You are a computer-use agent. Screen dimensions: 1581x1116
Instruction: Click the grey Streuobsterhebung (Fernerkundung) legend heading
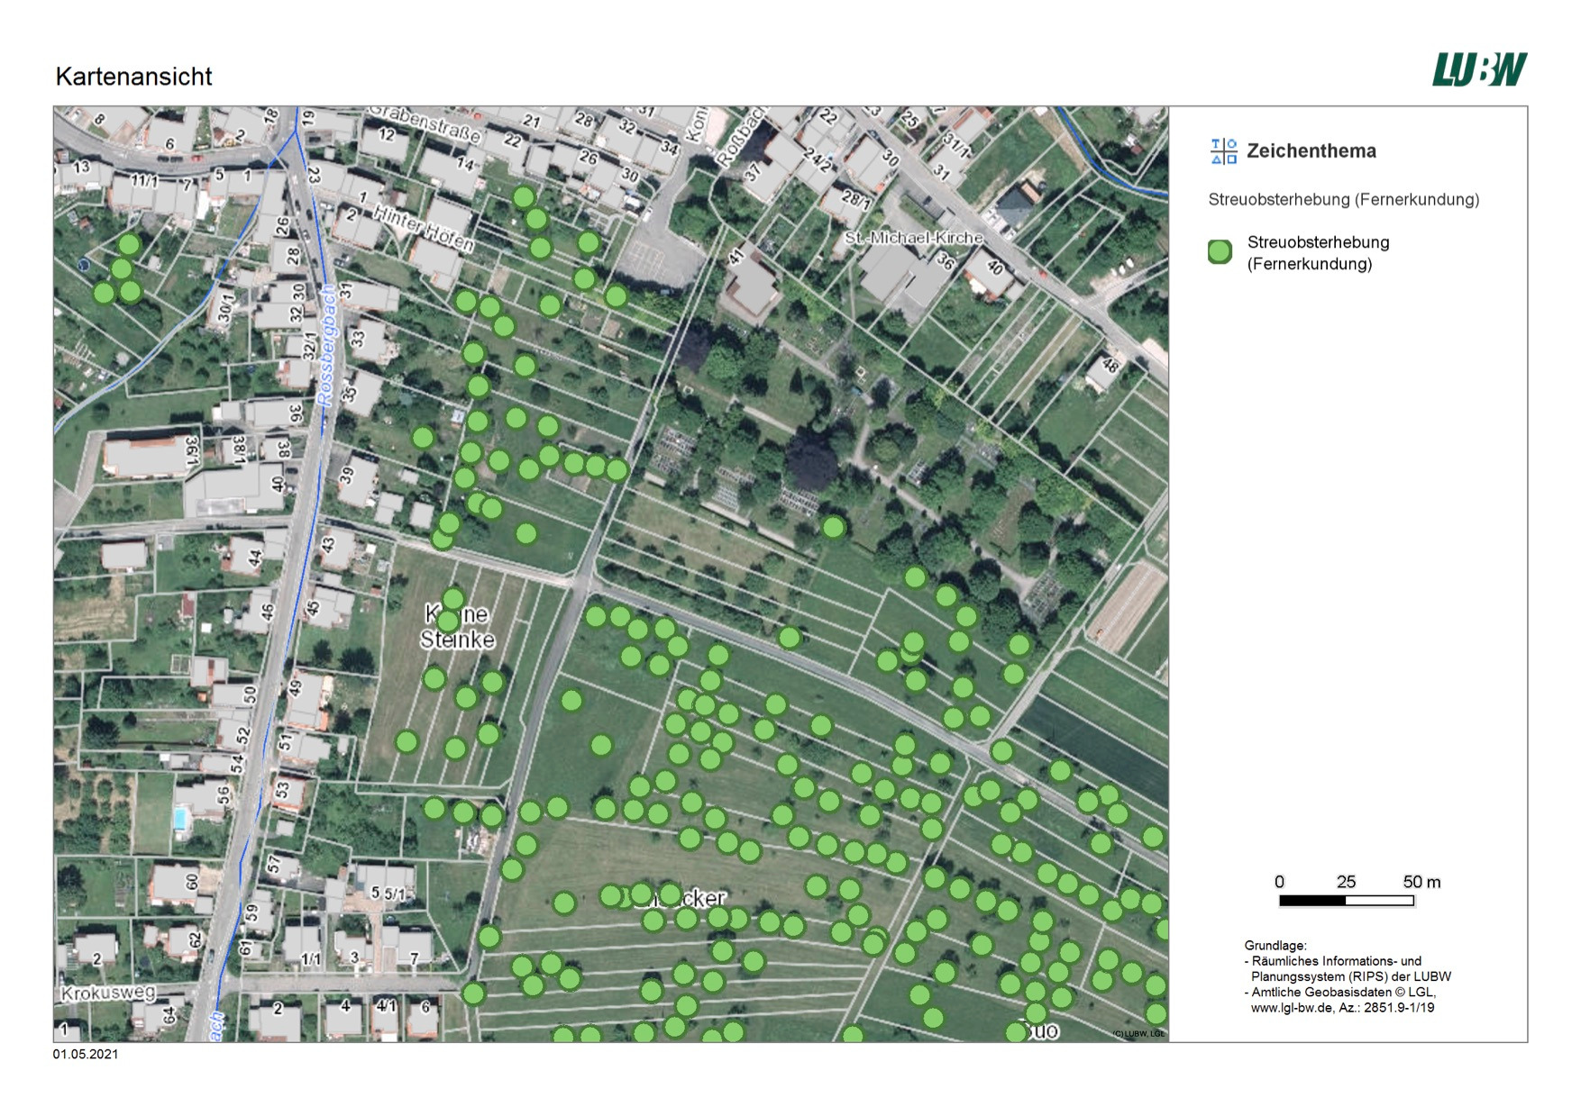[x=1343, y=199]
